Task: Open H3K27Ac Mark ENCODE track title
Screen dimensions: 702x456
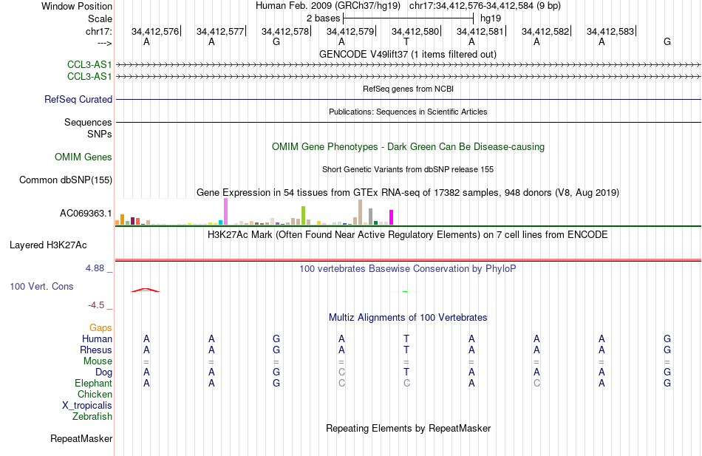Action: (x=408, y=235)
